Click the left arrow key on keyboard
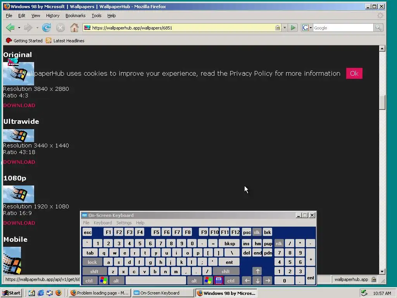This screenshot has height=298, width=397. pyautogui.click(x=247, y=281)
